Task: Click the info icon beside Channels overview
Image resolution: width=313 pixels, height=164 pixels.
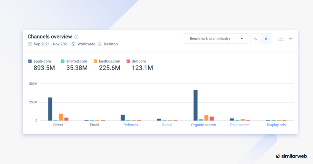Action: [x=76, y=37]
